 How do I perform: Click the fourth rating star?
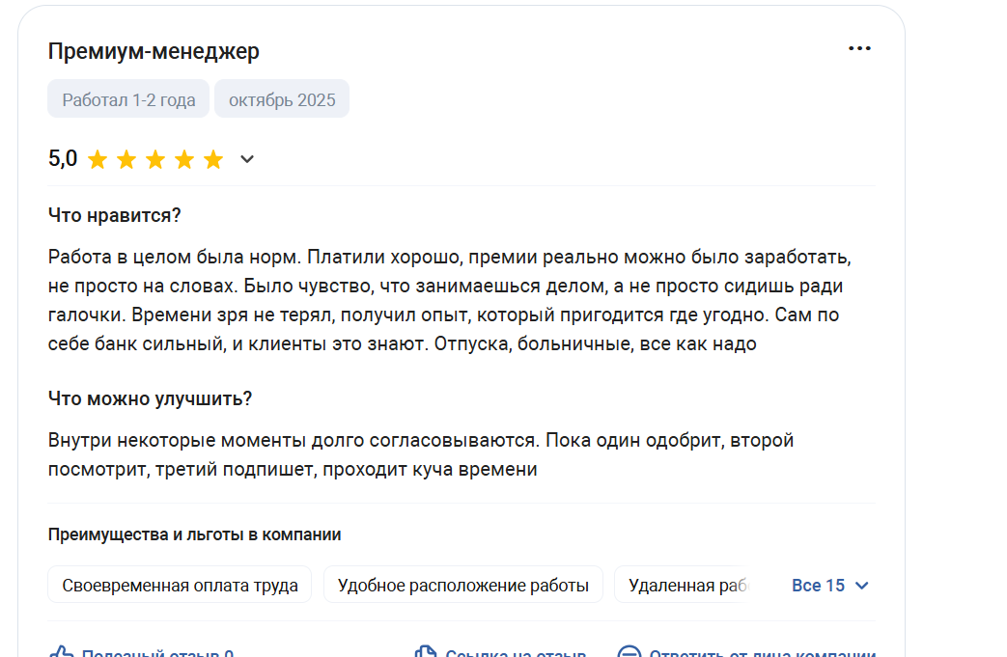click(x=184, y=160)
